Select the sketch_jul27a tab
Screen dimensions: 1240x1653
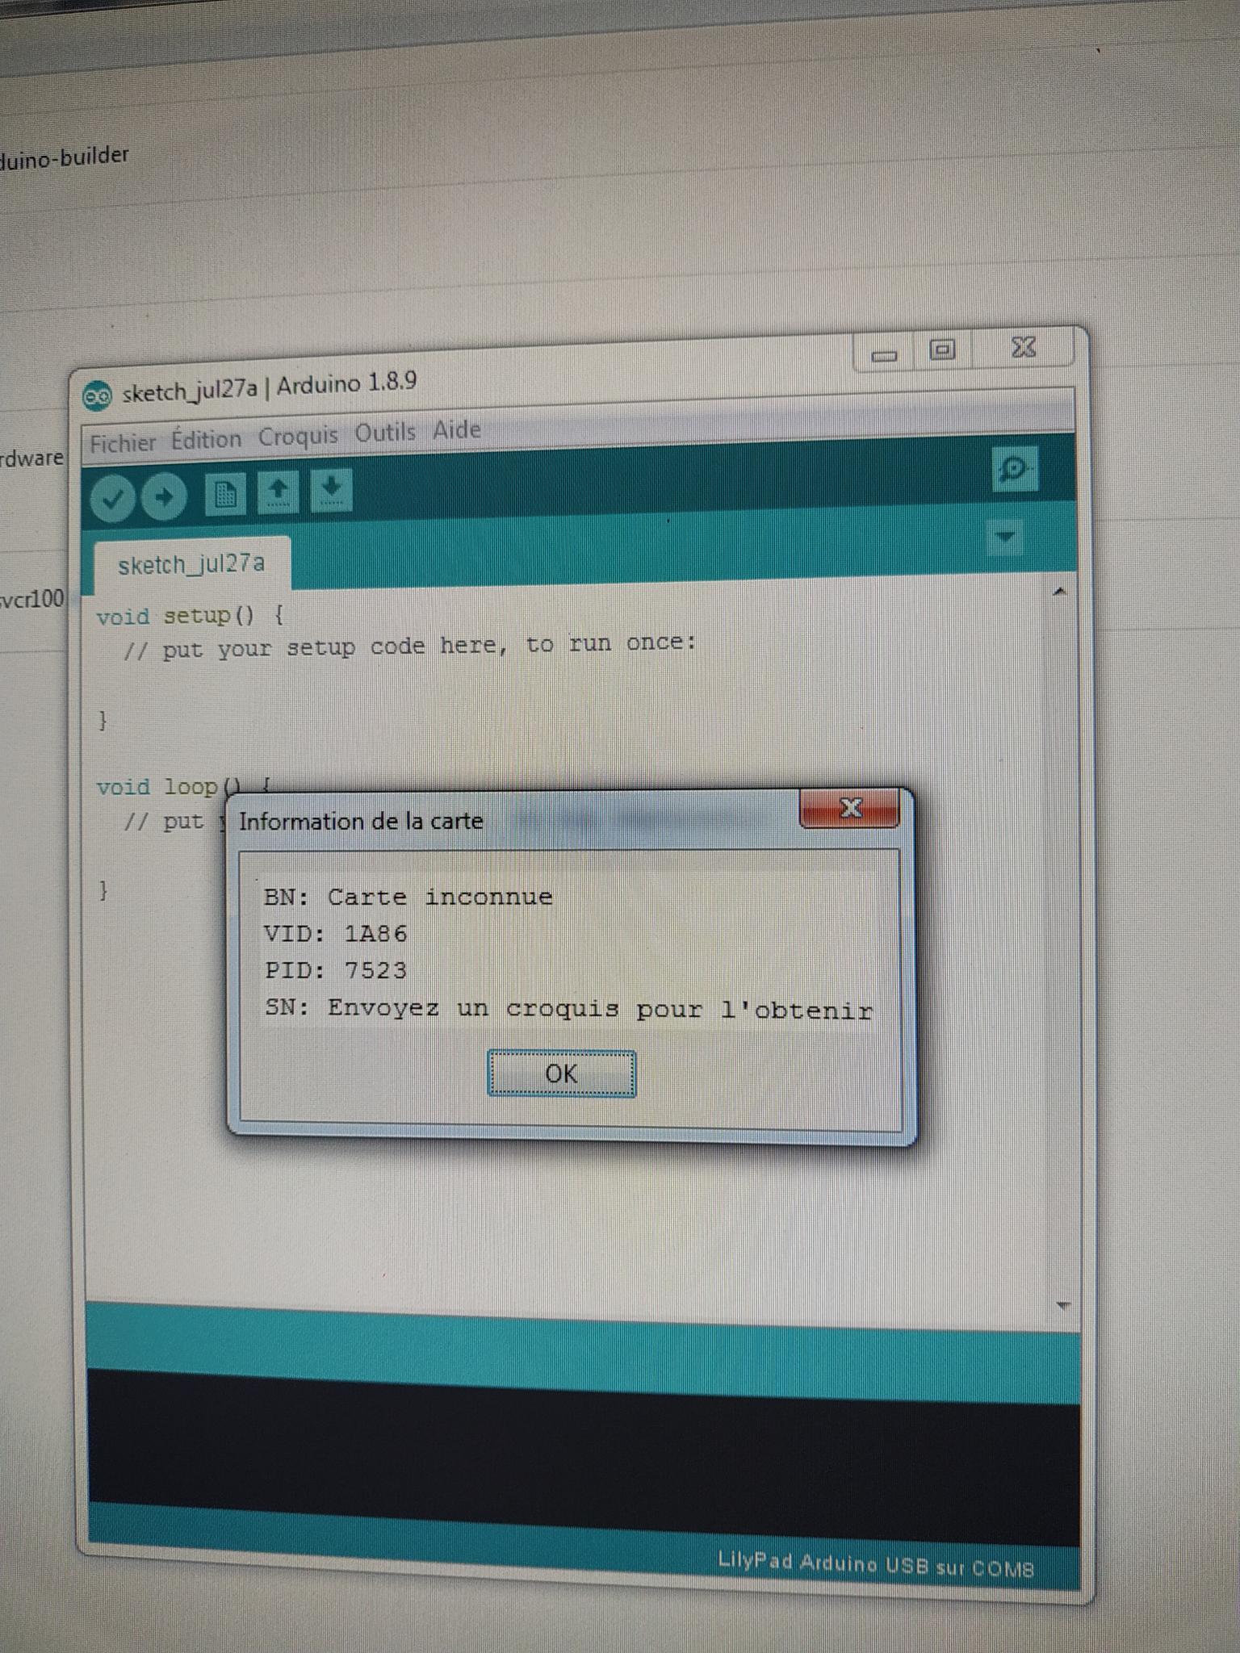pos(191,563)
